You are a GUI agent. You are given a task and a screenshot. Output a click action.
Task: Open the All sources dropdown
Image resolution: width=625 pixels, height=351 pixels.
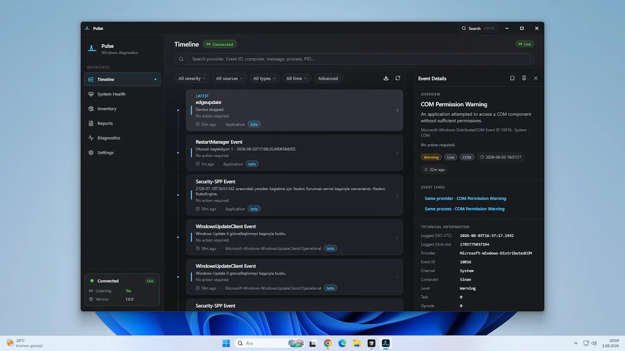(229, 78)
